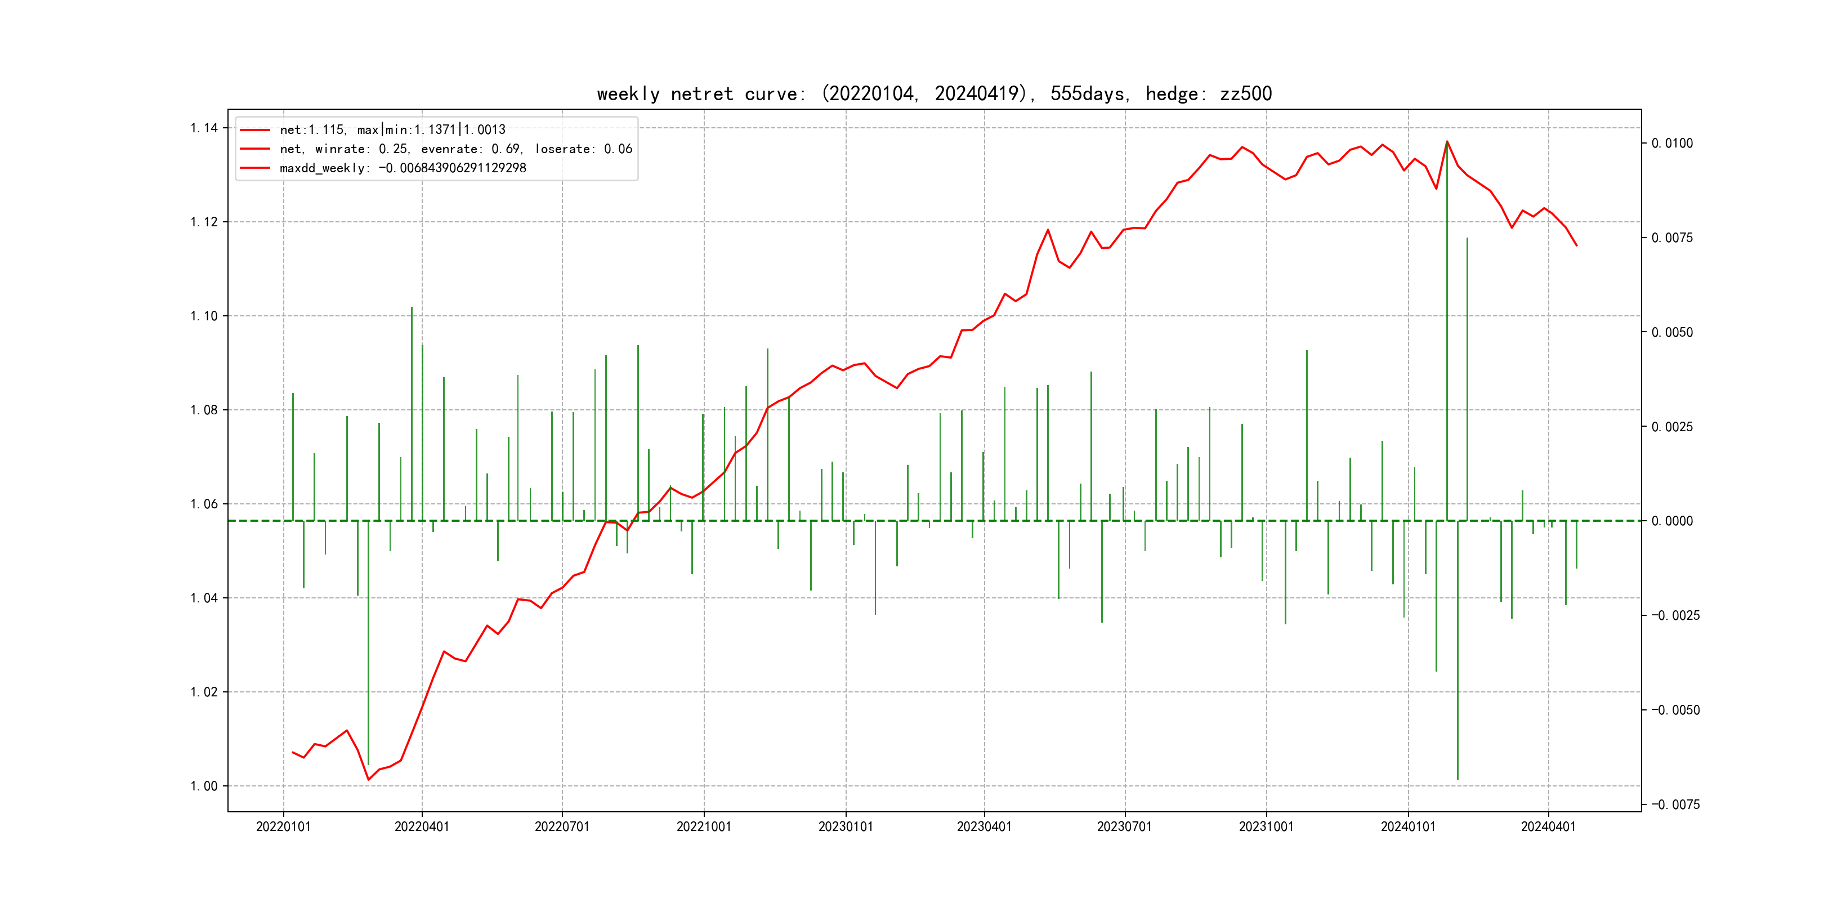Click the right y-axis label -0.0075
Screen dimensions: 1824x912
click(x=1675, y=804)
